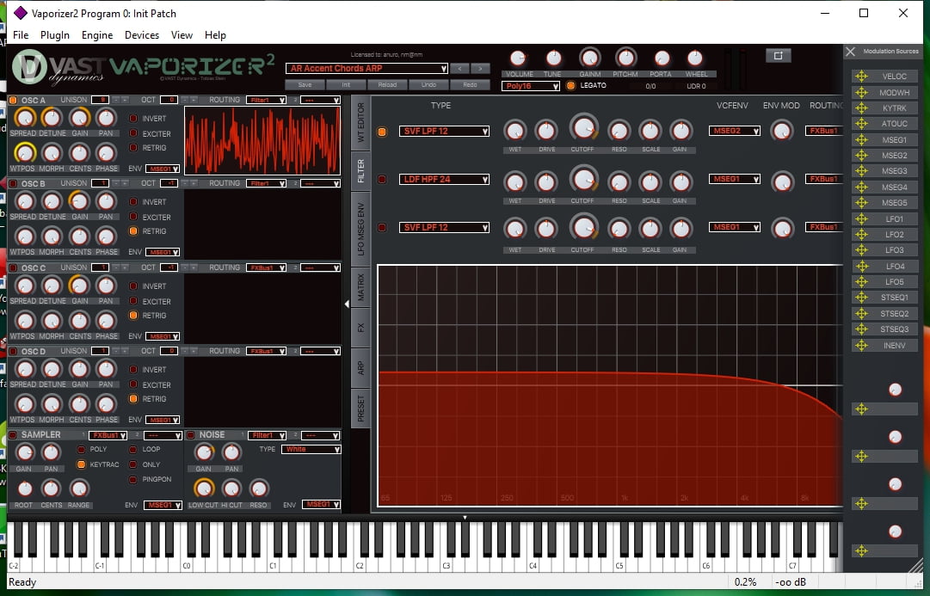Open the first filter type SVF LPF 12 dropdown
The height and width of the screenshot is (596, 930).
[444, 131]
